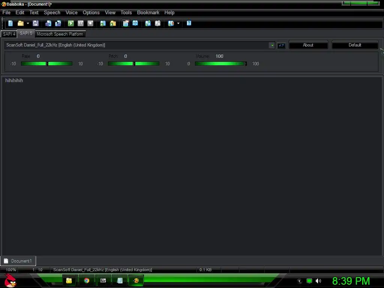The image size is (384, 288).
Task: Click the add bookmark toolbar icon
Action: coord(148,23)
